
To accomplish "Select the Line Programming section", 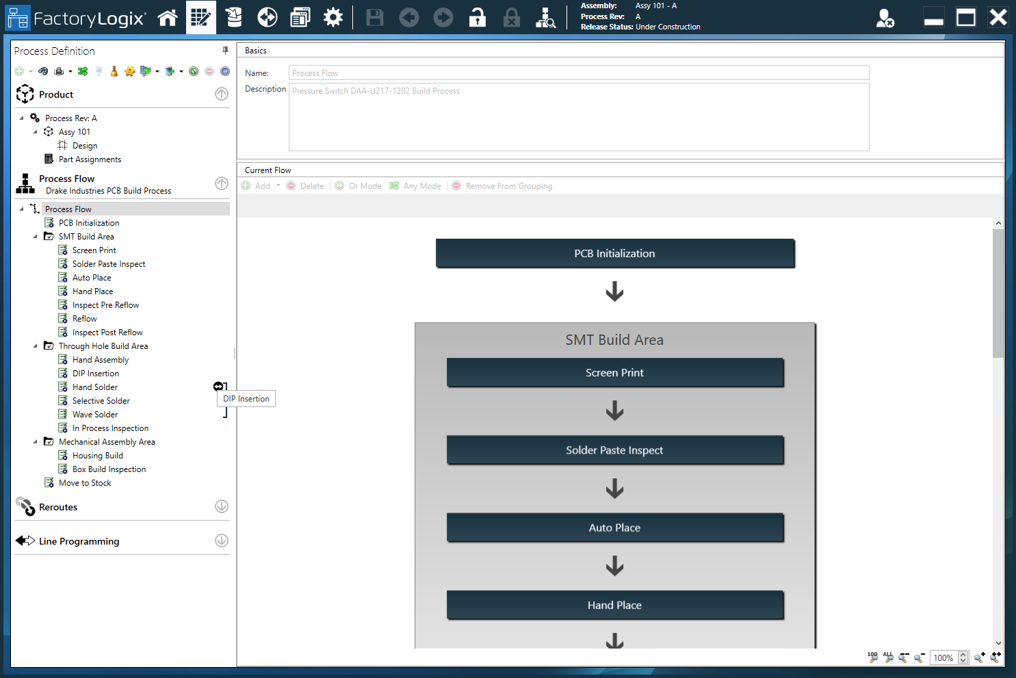I will click(79, 541).
